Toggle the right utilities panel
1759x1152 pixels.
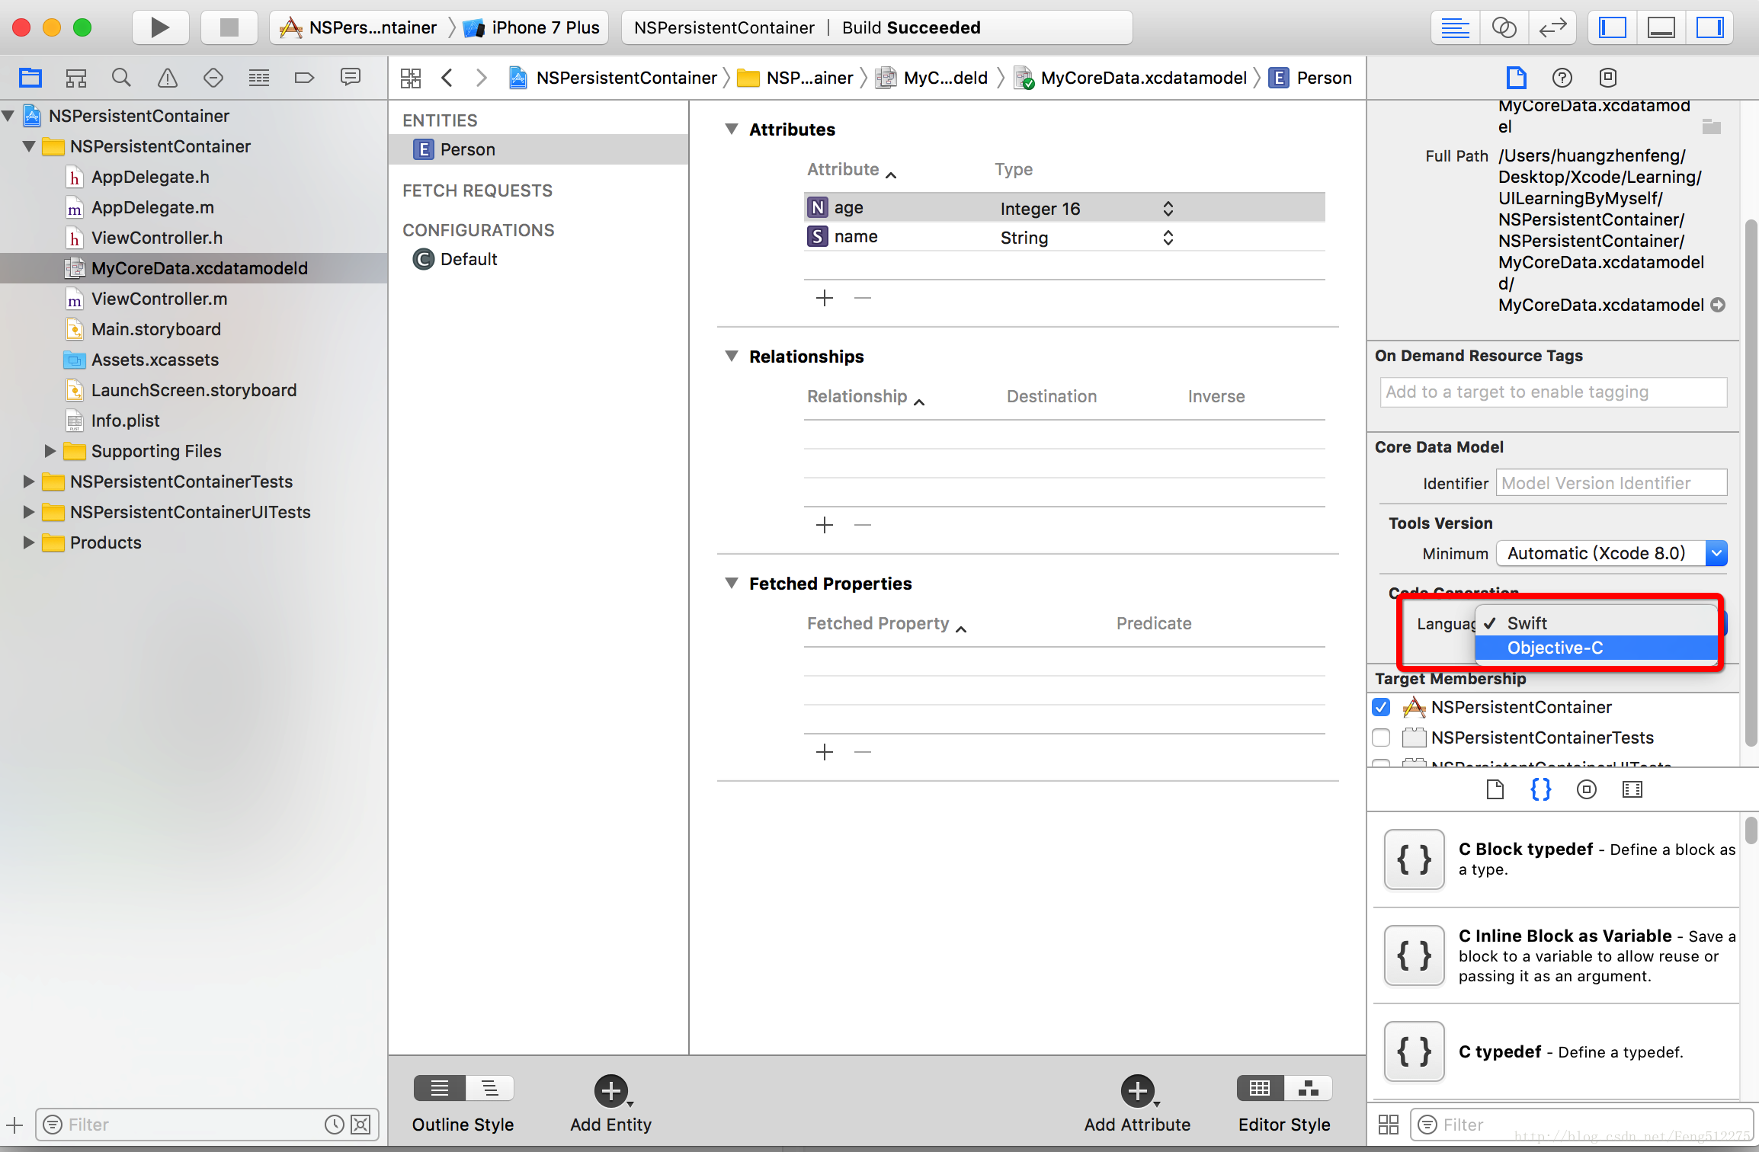coord(1709,28)
